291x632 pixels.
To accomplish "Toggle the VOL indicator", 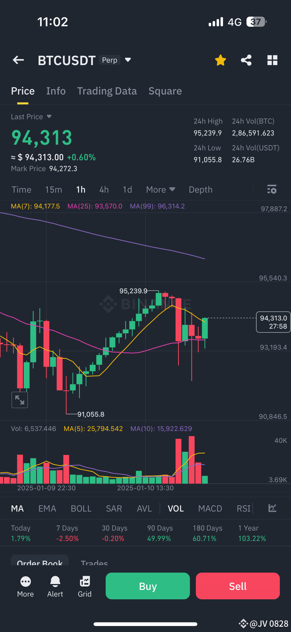I will coord(175,508).
